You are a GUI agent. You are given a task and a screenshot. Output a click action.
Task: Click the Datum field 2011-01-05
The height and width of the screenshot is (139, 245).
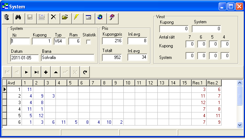pyautogui.click(x=24, y=58)
